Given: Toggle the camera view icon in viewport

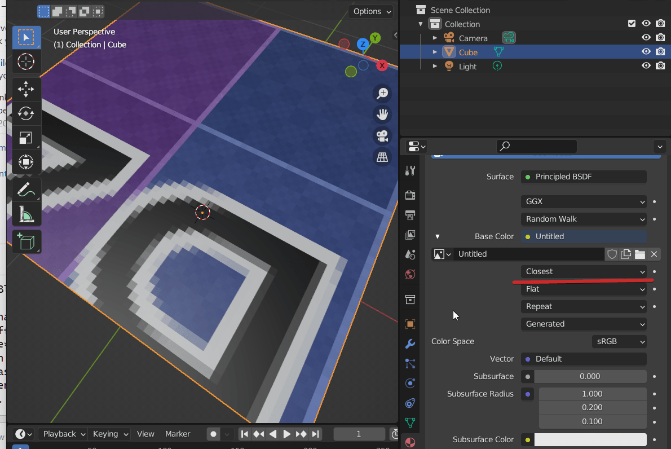Looking at the screenshot, I should (382, 136).
